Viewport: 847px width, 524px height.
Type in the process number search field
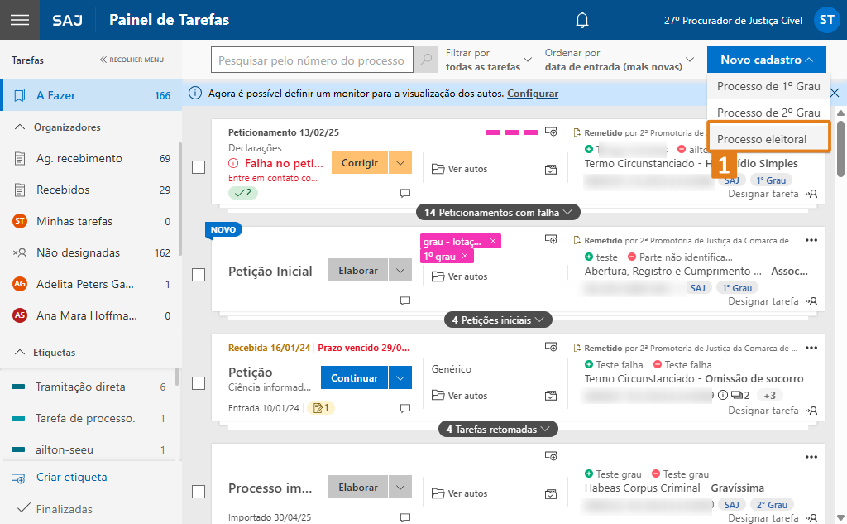click(311, 60)
